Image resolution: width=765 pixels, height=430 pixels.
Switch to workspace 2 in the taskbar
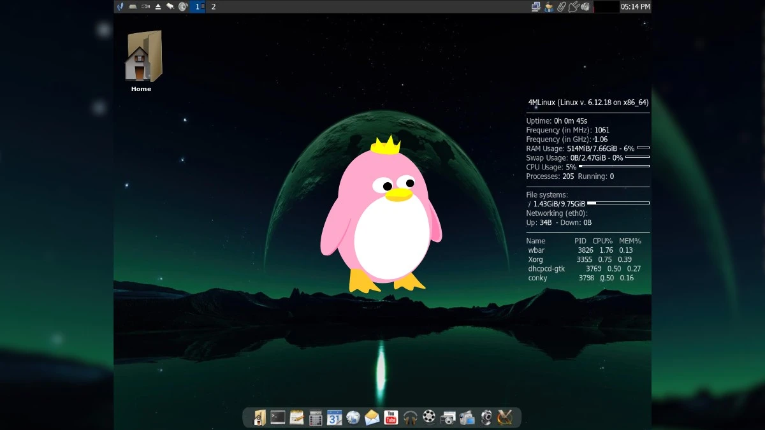[x=214, y=6]
